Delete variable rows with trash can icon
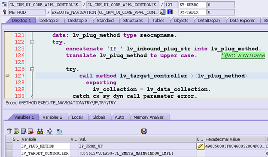This screenshot has height=157, width=268. pyautogui.click(x=9, y=131)
